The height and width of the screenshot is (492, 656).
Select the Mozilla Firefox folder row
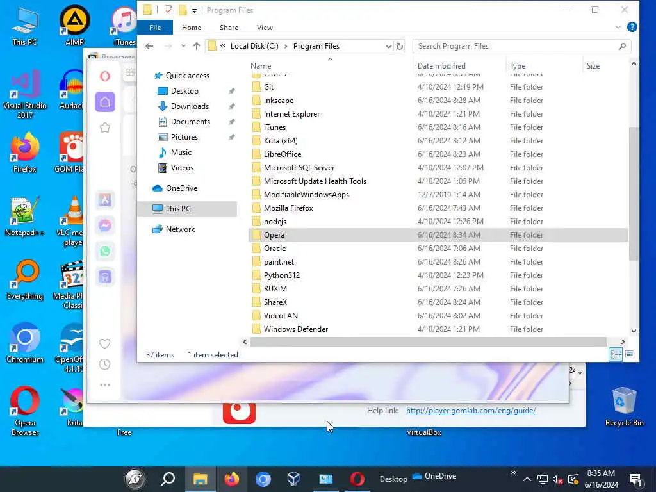438,208
